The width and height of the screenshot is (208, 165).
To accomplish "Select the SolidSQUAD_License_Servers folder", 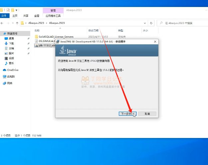I will coord(56,37).
